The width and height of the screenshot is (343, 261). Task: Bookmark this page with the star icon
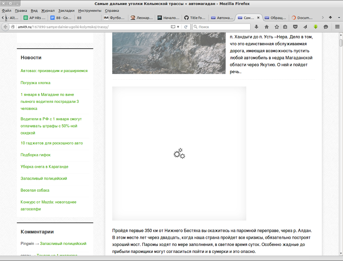277,27
